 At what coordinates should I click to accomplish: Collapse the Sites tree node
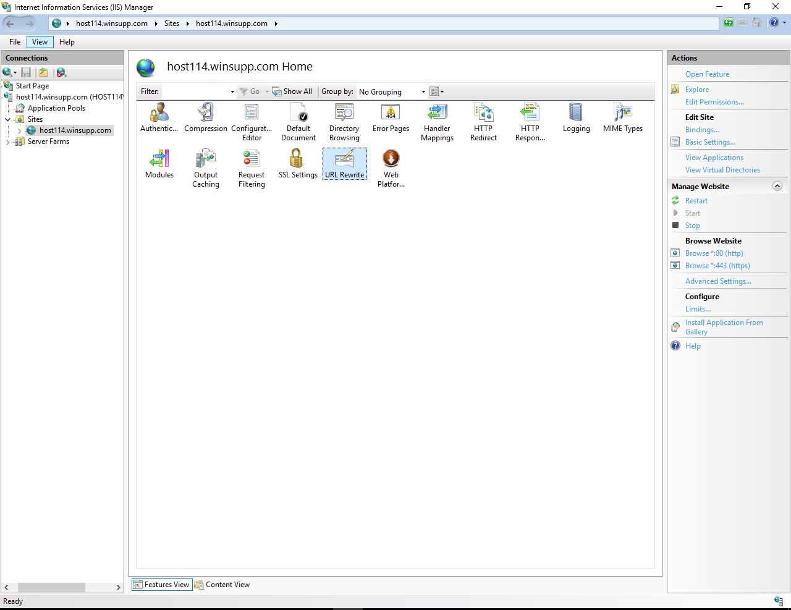click(x=8, y=119)
